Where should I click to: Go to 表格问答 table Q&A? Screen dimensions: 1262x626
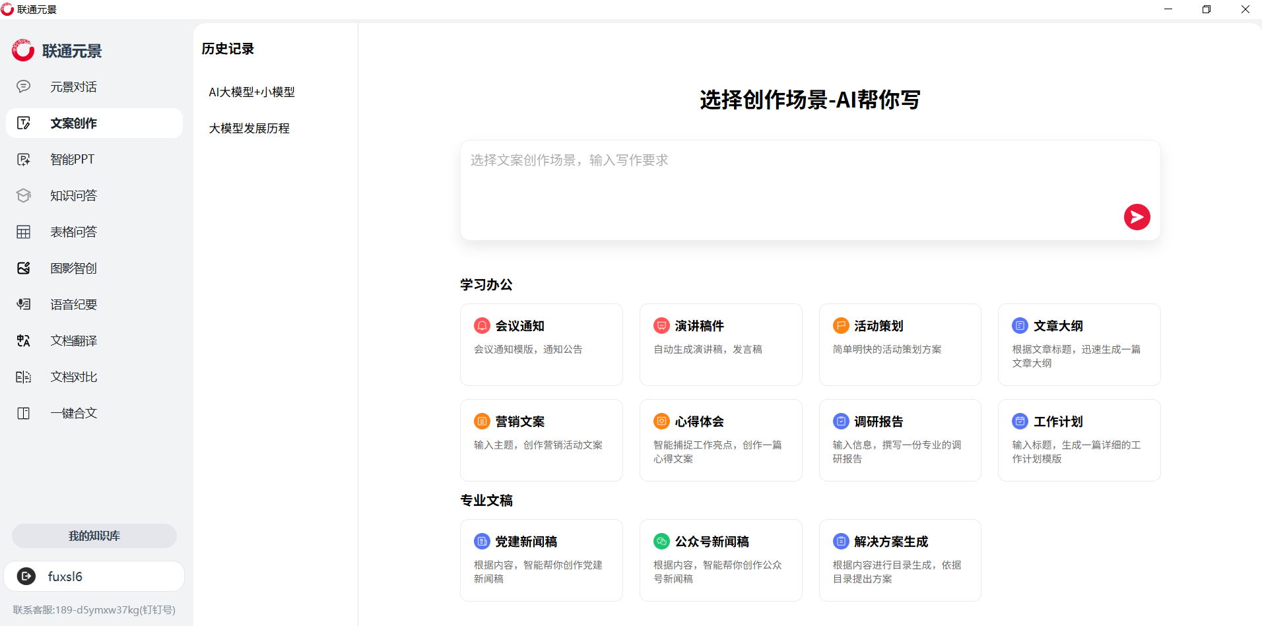point(73,232)
